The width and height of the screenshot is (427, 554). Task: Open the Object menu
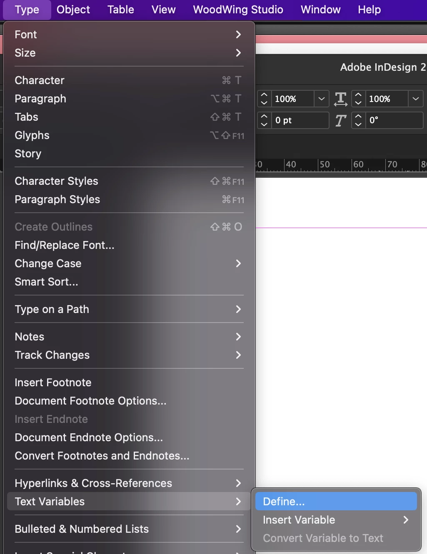click(x=73, y=10)
